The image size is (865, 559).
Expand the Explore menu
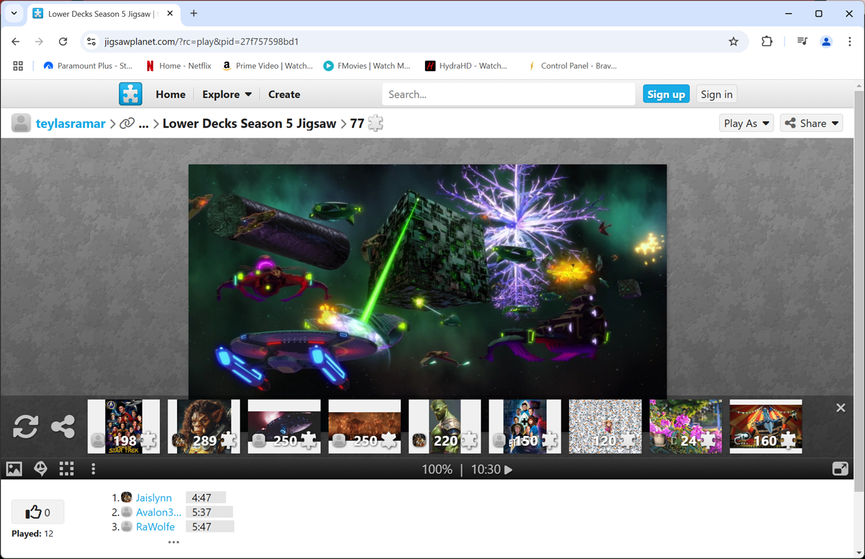coord(227,94)
